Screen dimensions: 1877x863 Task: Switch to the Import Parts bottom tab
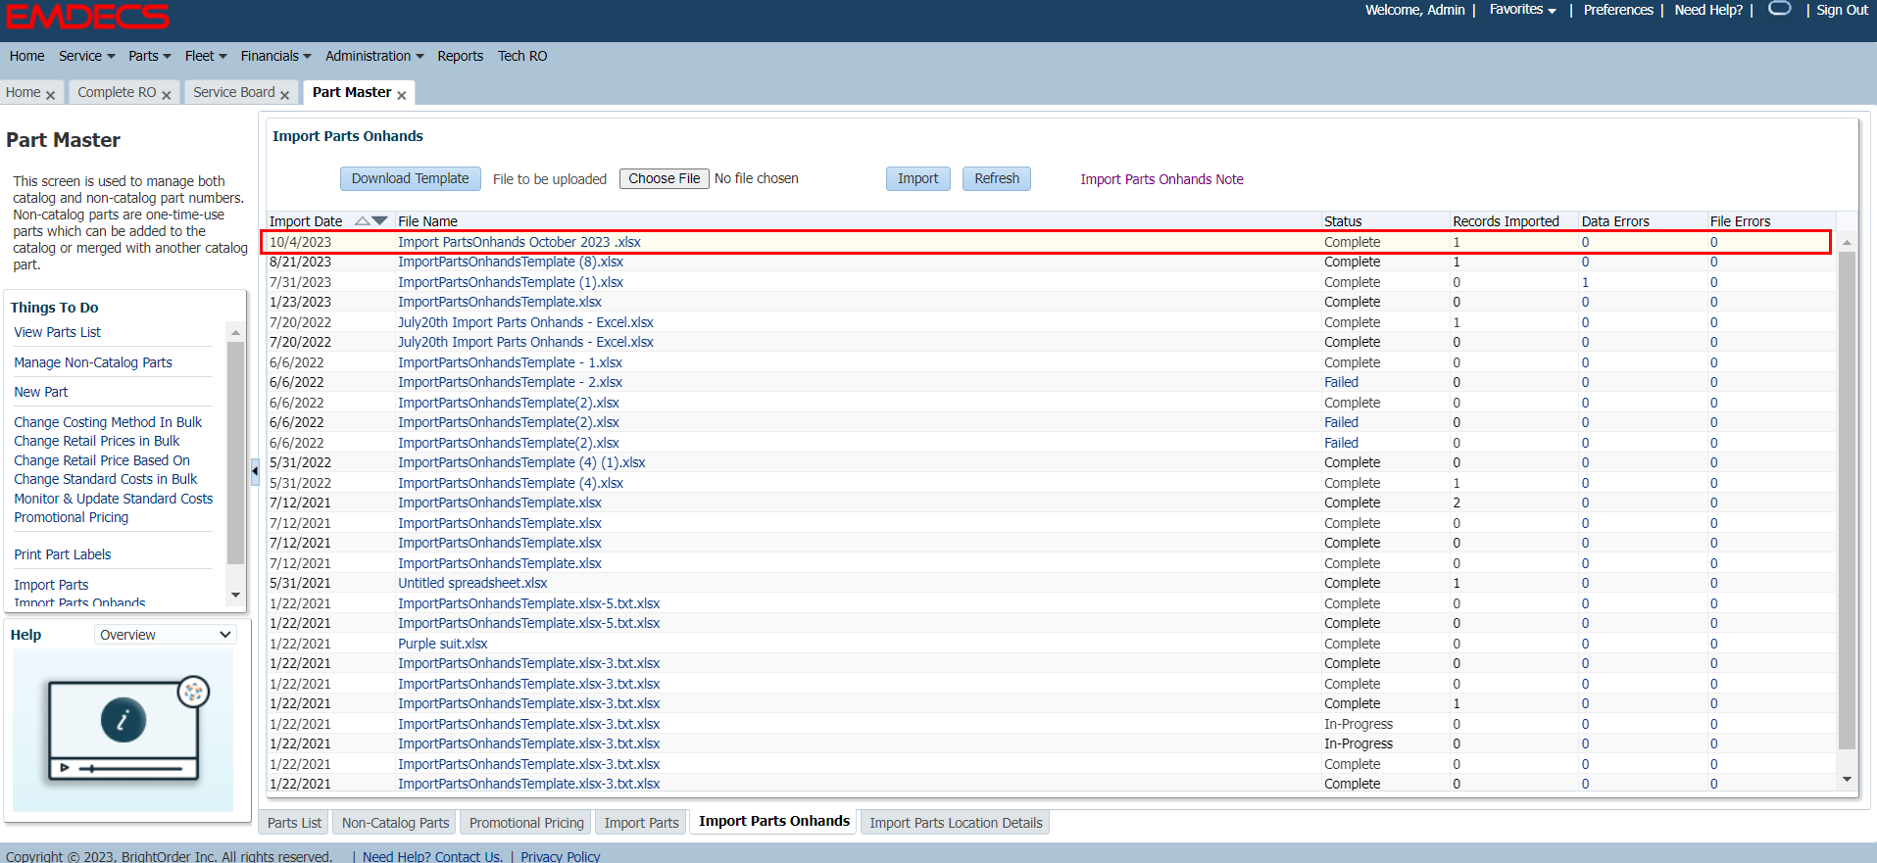641,823
